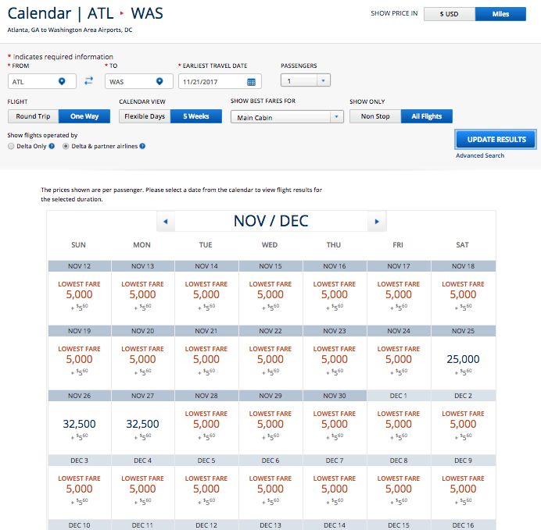Switch flight type to Round Trip

point(33,116)
